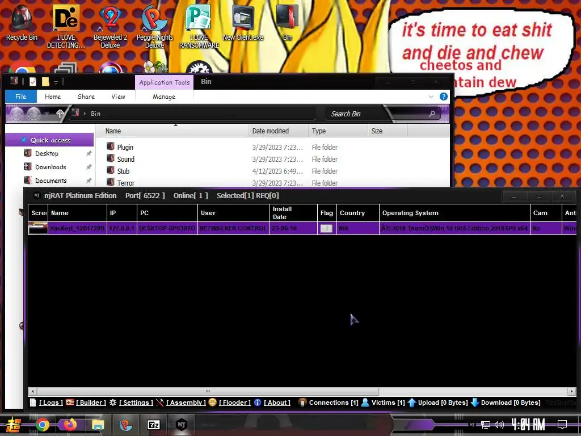Unpin Documents from Quick access
581x436 pixels.
89,181
